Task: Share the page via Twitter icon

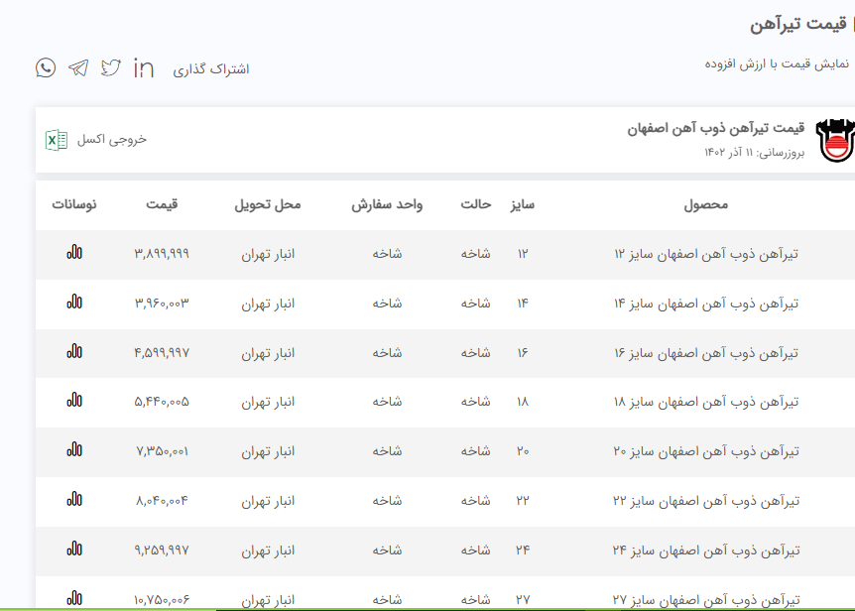Action: click(111, 67)
